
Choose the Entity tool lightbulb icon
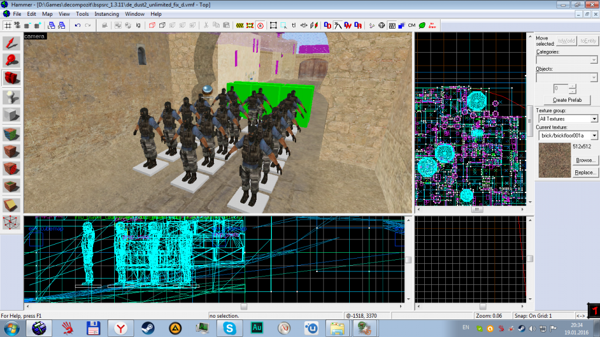coord(12,97)
